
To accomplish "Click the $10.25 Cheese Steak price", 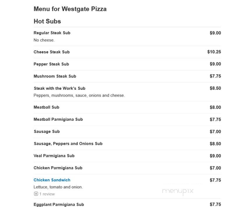I will pyautogui.click(x=214, y=52).
